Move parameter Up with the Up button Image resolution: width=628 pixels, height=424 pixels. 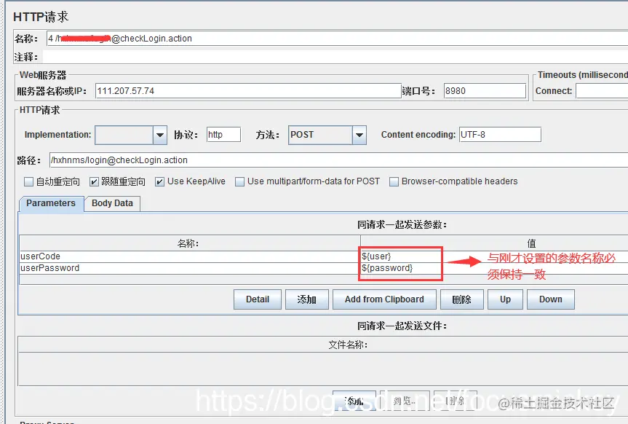506,299
